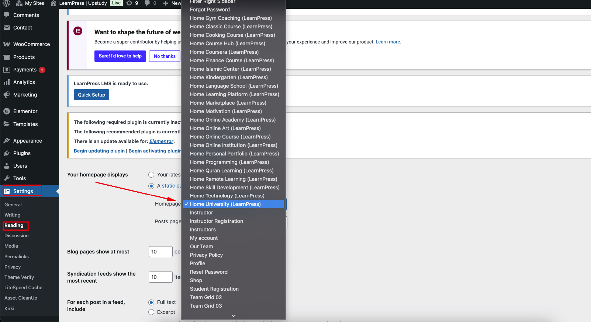The image size is (591, 322).
Task: Select 'A static page' radio button
Action: [151, 186]
